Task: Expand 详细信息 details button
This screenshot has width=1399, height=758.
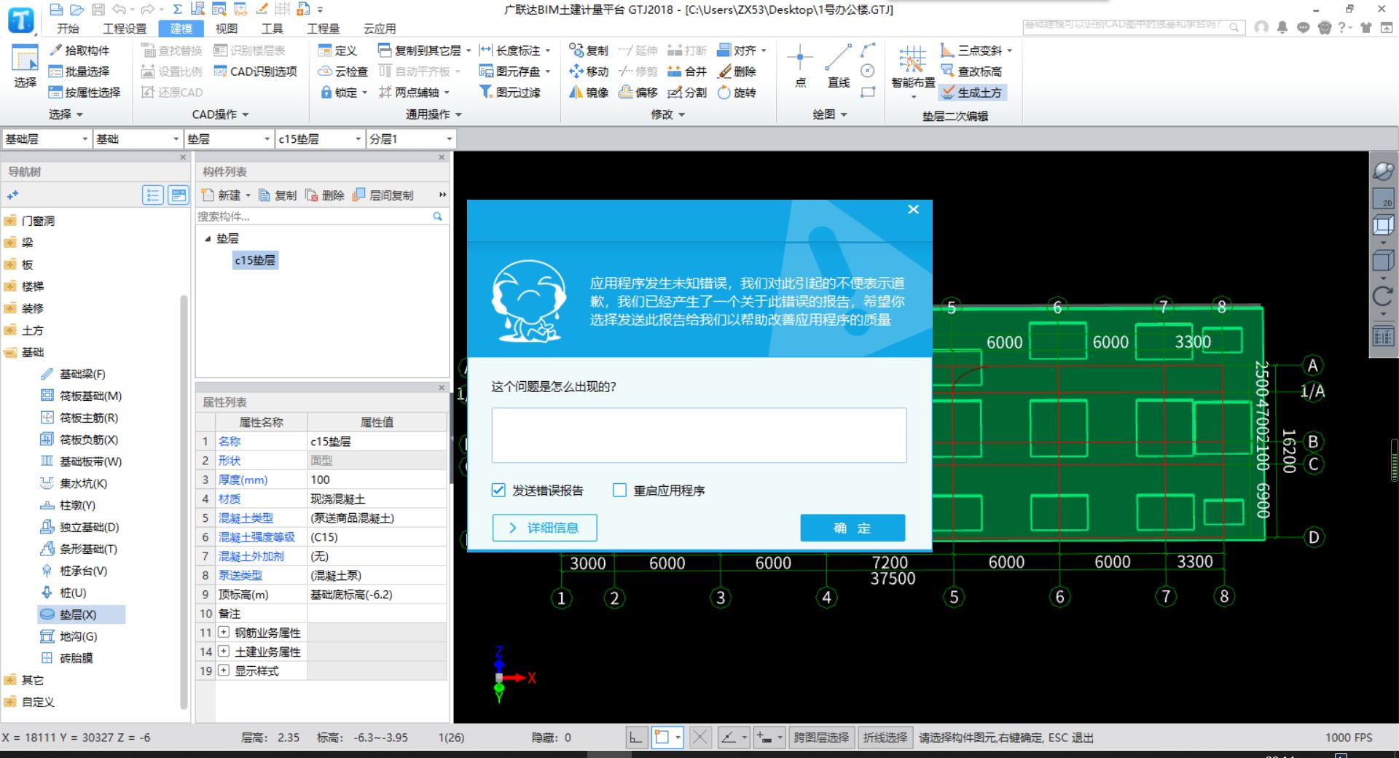Action: pos(544,528)
